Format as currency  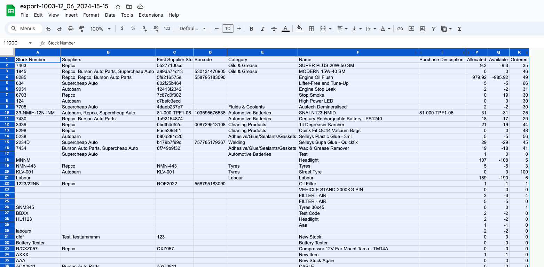click(x=122, y=29)
